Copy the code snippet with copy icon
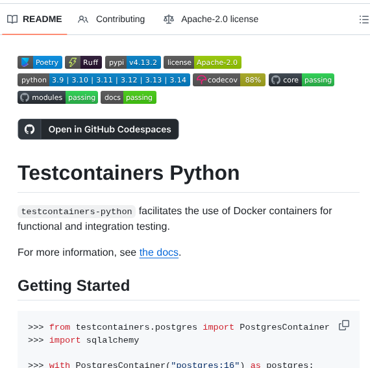Image resolution: width=370 pixels, height=368 pixels. [344, 325]
